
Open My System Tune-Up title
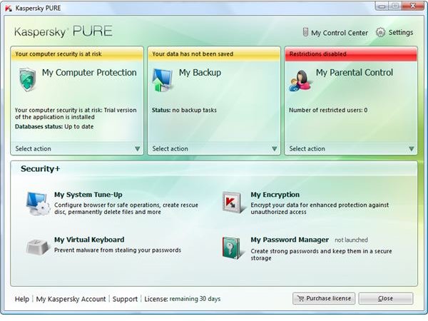pos(88,195)
